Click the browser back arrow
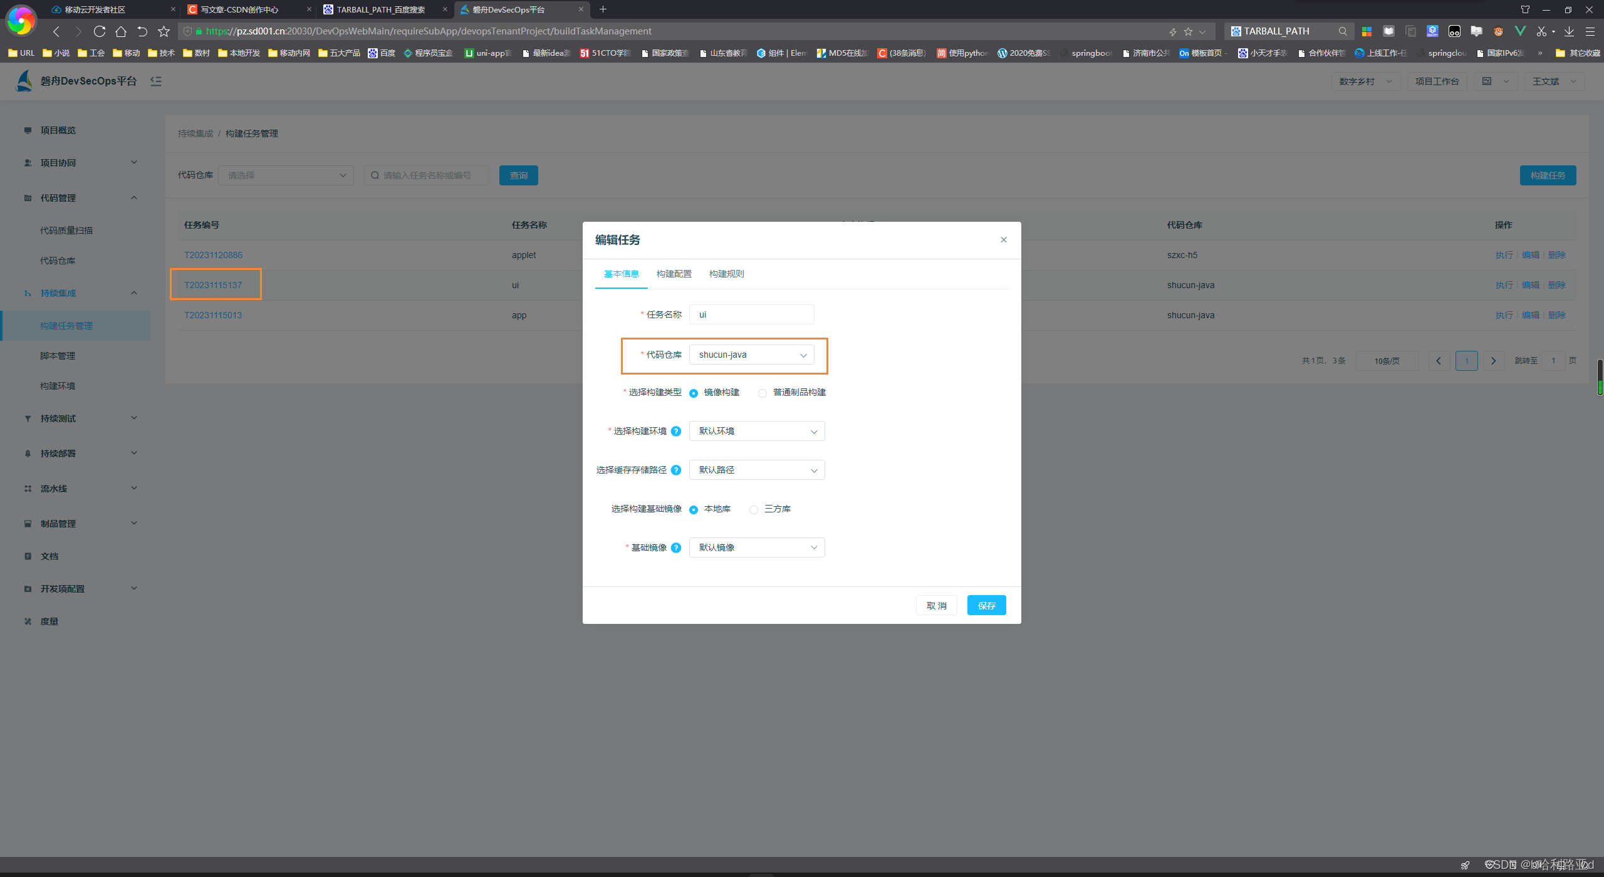 (56, 31)
